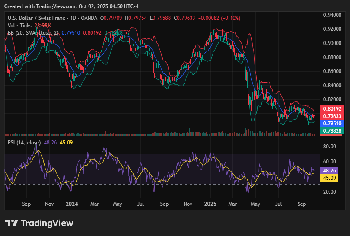Click the purple 48.26 RSI axis tag
The height and width of the screenshot is (236, 350).
(331, 170)
